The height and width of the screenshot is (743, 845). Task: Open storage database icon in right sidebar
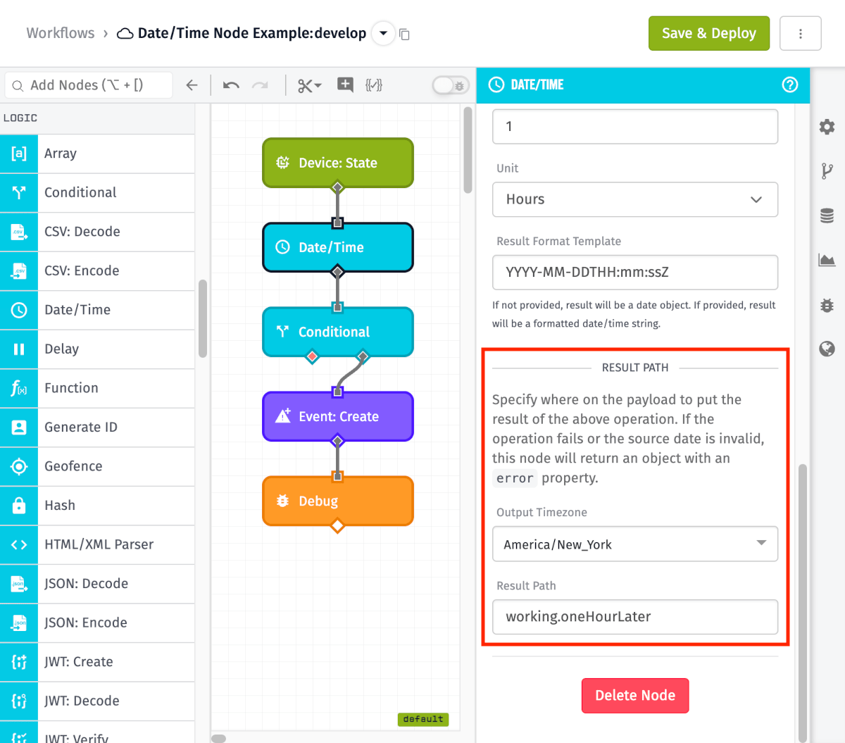[x=827, y=216]
